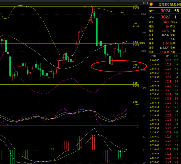Screen dimensions: 181x164
Task: Click the 卖出 price 3024
Action: coord(166,11)
